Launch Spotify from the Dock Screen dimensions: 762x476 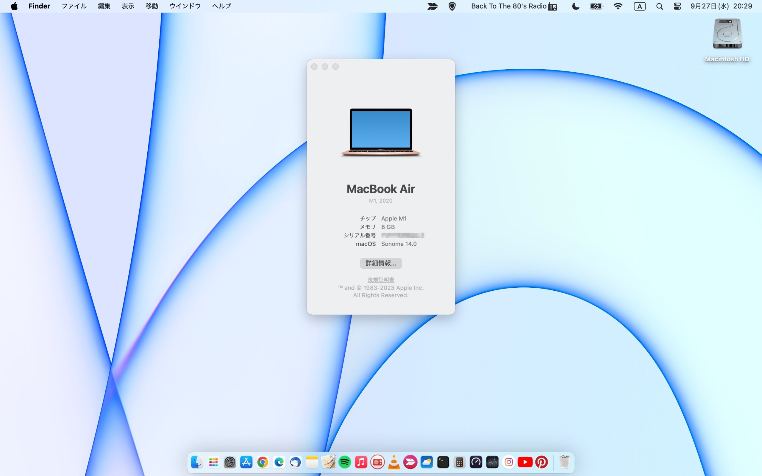[x=345, y=462]
